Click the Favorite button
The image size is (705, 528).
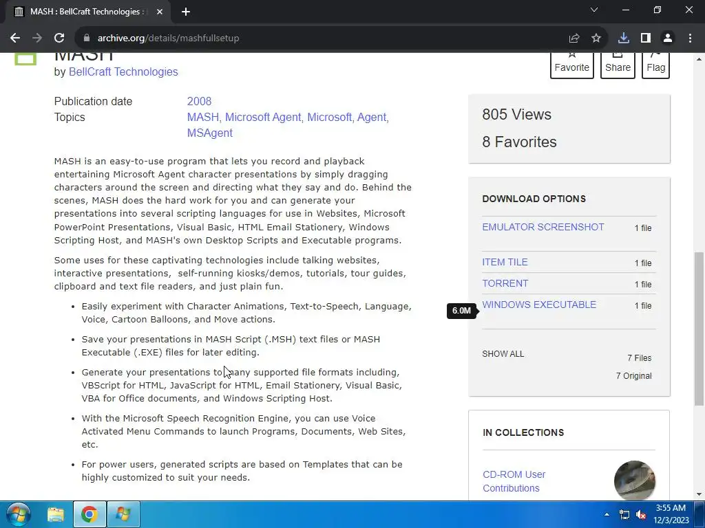572,65
